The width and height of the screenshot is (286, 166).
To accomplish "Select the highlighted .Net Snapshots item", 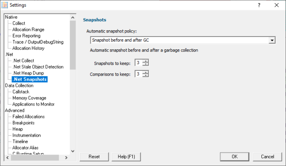I will click(30, 79).
